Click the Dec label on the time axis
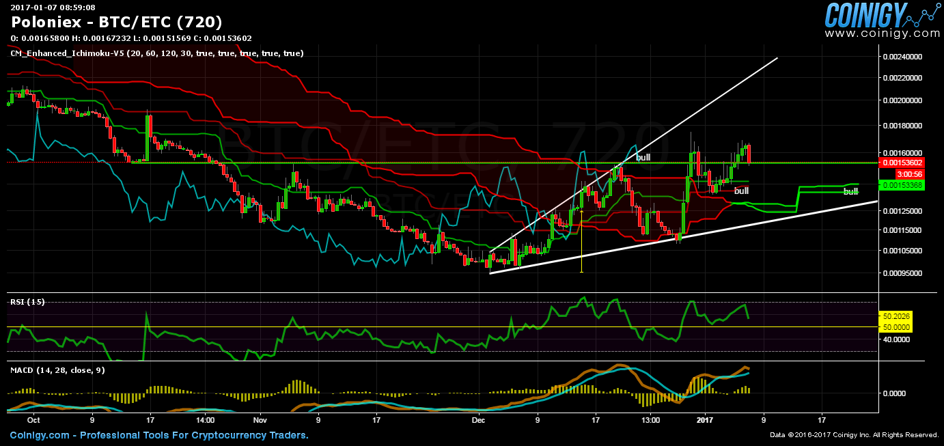944x446 pixels. click(480, 421)
